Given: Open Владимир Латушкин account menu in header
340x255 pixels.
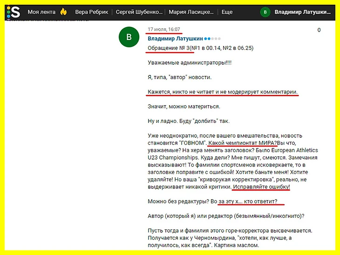Looking at the screenshot, I should pyautogui.click(x=304, y=12).
